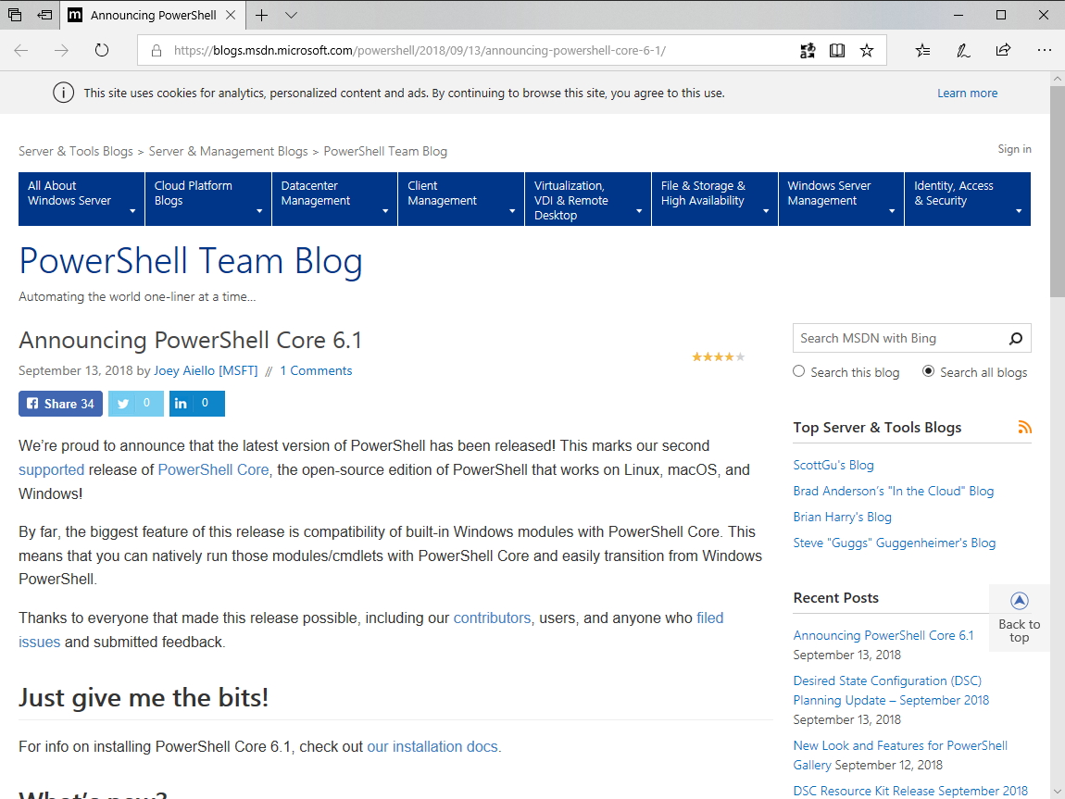The width and height of the screenshot is (1065, 799).
Task: Select the Search this blog radio button
Action: [x=798, y=371]
